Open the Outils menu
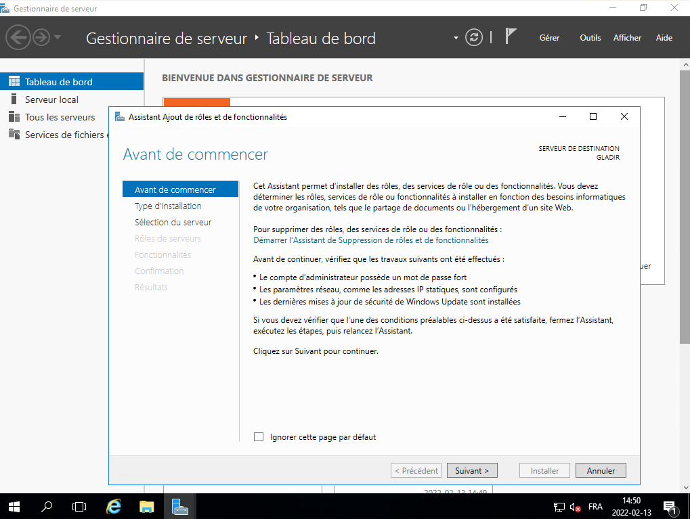Screen dimensions: 690x519 (590, 38)
